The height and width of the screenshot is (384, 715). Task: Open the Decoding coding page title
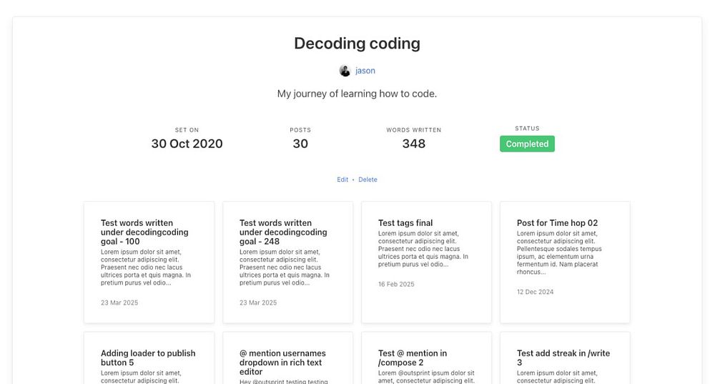click(357, 44)
